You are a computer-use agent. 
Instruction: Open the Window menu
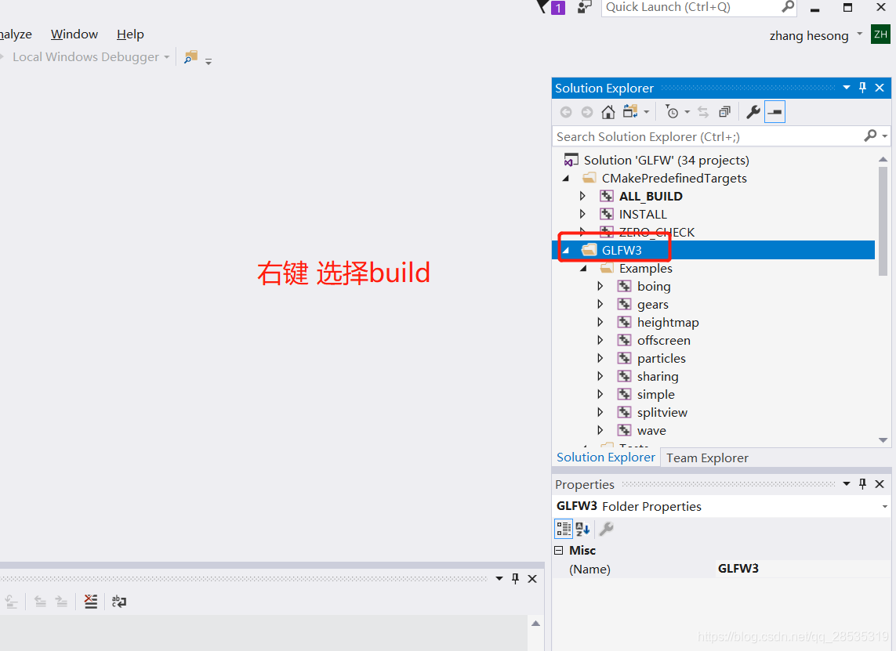tap(74, 34)
